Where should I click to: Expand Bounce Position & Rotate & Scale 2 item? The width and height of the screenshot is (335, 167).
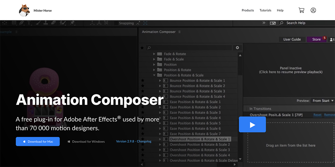pos(160,86)
